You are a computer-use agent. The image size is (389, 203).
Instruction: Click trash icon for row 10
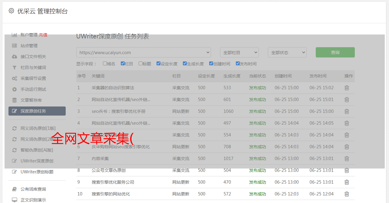pos(347,194)
